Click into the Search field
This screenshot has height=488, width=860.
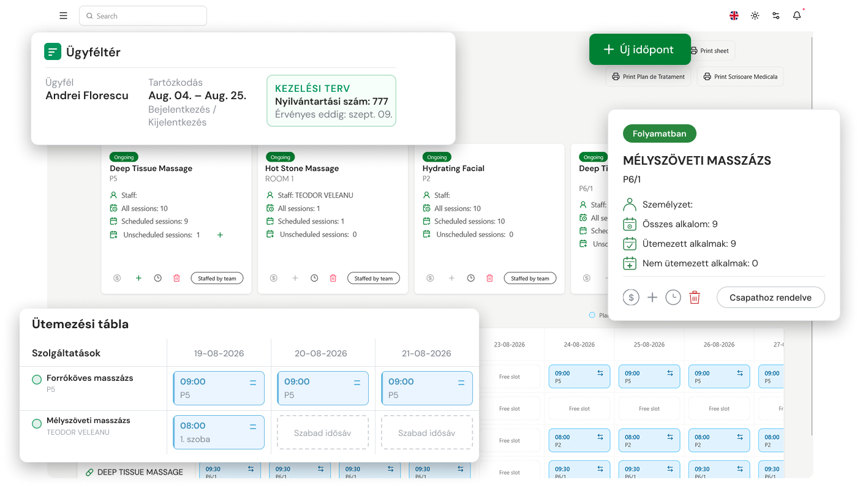pos(143,16)
